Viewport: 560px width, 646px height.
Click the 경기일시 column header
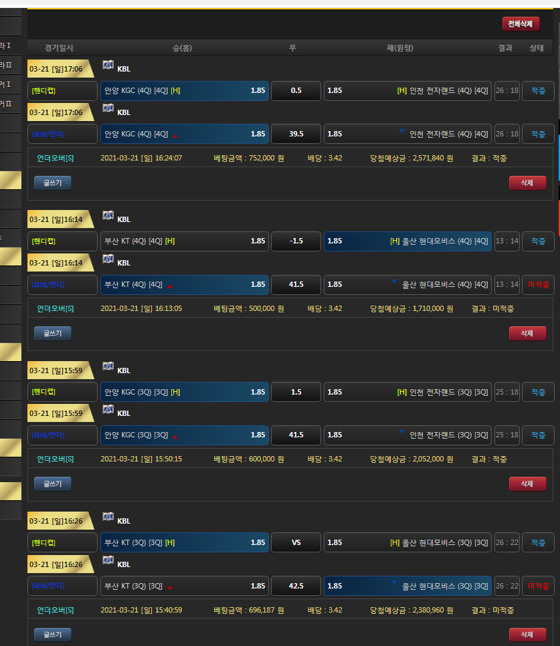pos(59,48)
